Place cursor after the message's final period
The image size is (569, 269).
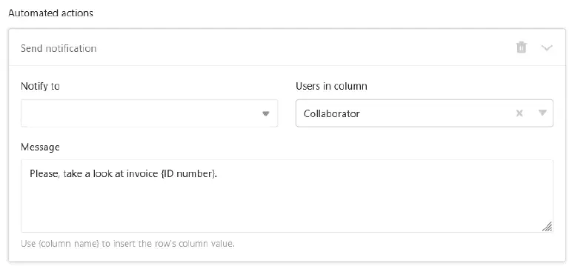point(217,174)
